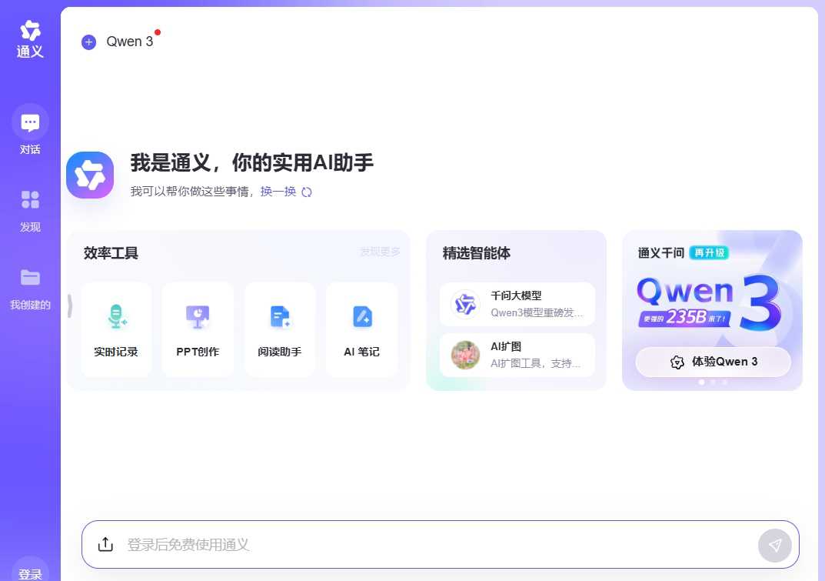
Task: Click 登录 at the bottom of sidebar
Action: tap(30, 573)
